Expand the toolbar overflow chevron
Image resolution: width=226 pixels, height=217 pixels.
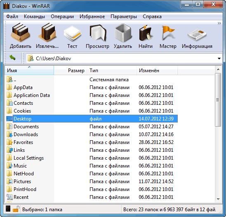[219, 23]
